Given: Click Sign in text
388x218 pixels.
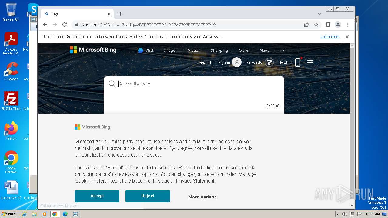Looking at the screenshot, I should tap(224, 63).
